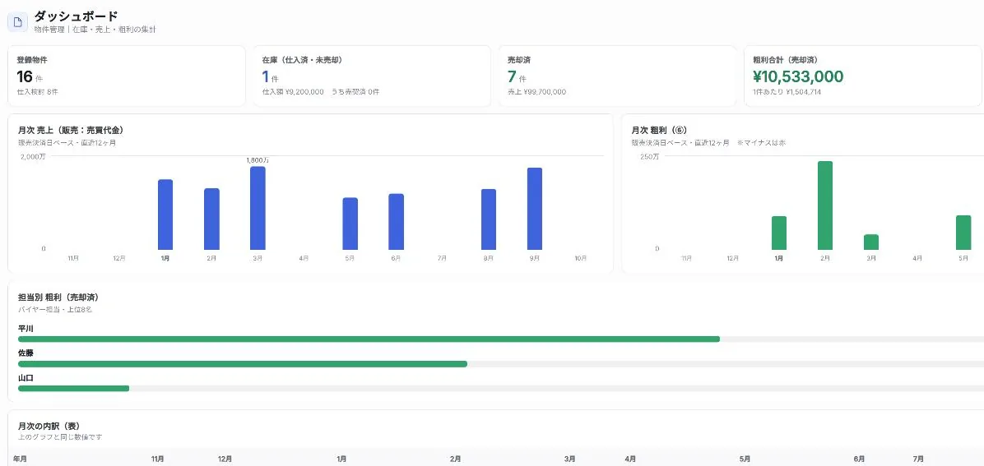Click the 月次 売上（販売：売買代金） chart title

tap(71, 130)
